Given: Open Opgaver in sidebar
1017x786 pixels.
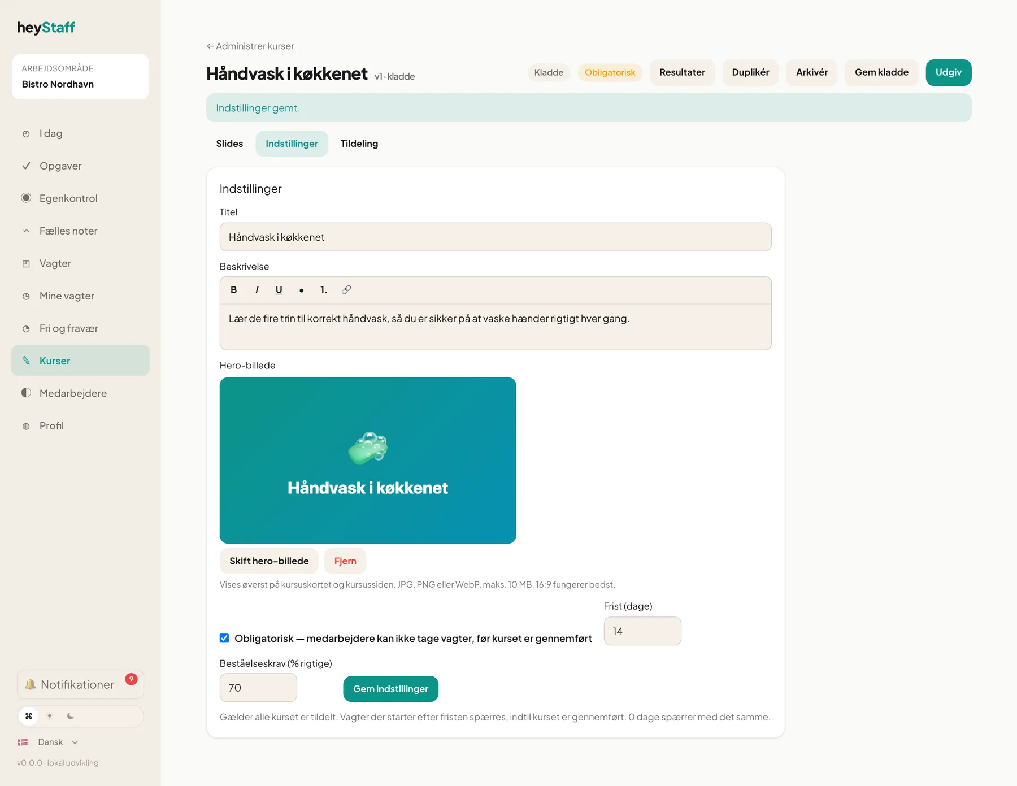Looking at the screenshot, I should click(80, 166).
